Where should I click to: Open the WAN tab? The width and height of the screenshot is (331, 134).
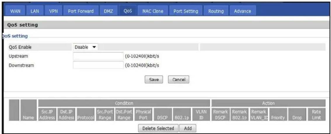click(15, 11)
